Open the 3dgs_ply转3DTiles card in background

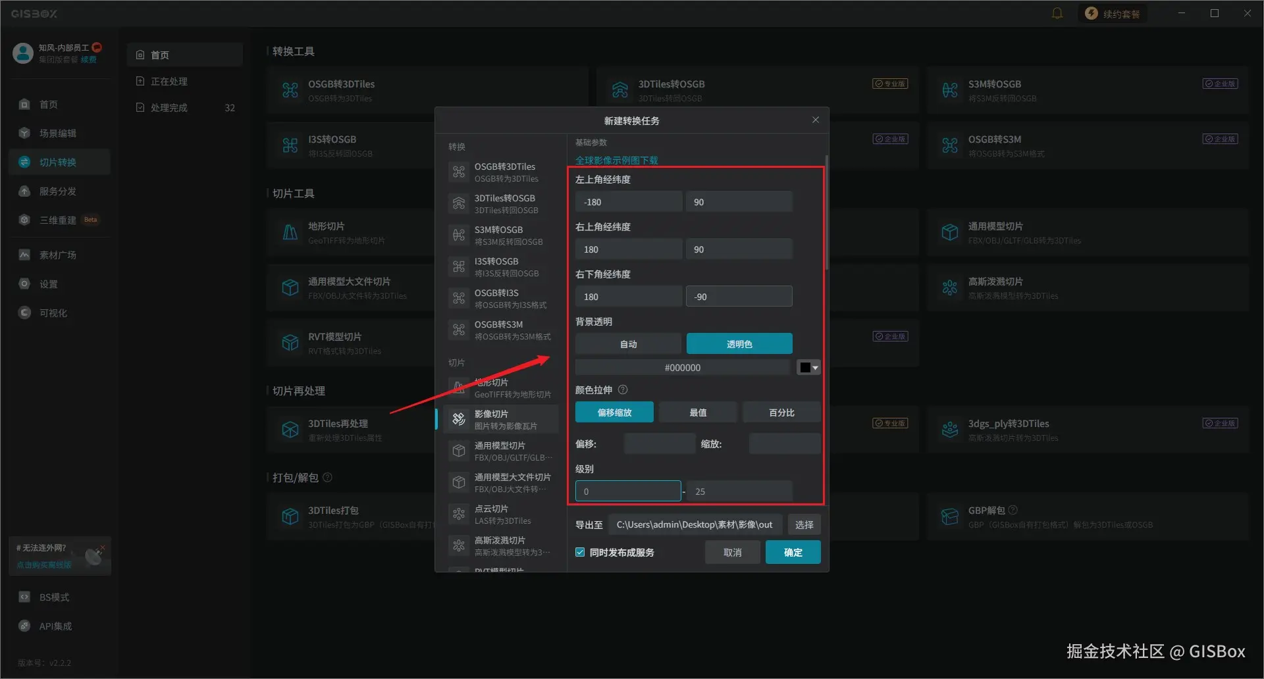[x=1088, y=430]
